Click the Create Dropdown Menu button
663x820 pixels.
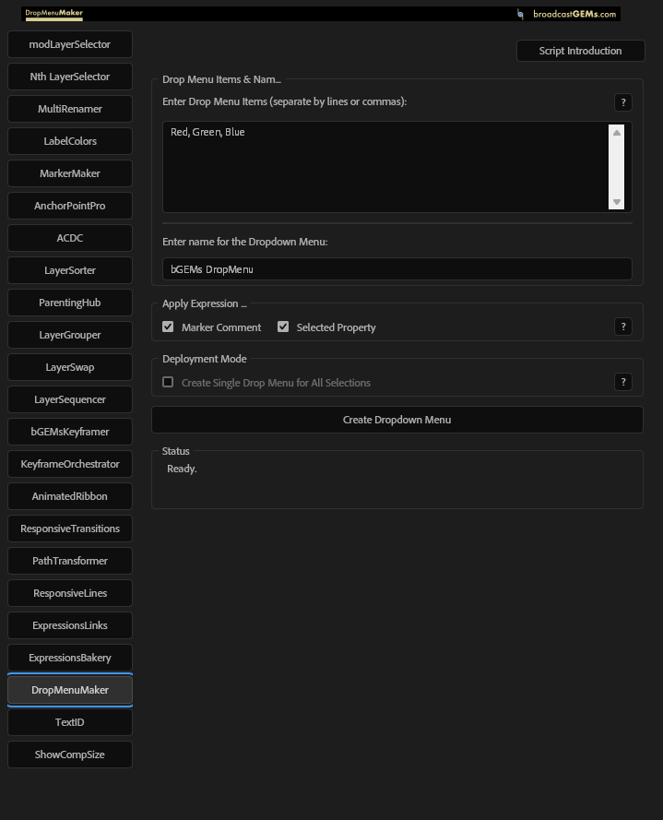397,420
